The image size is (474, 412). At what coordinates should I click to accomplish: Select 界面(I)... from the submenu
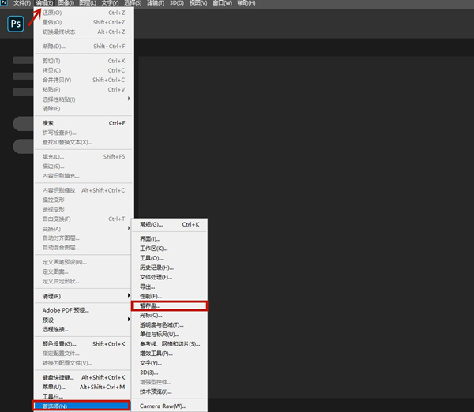click(150, 238)
